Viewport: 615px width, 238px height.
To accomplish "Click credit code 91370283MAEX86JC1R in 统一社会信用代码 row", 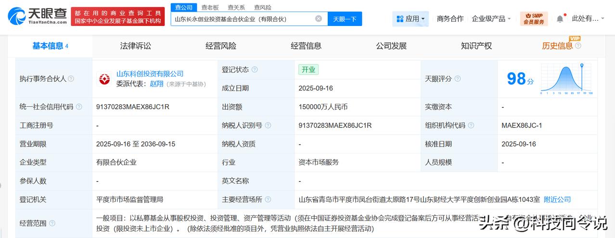I will point(133,107).
